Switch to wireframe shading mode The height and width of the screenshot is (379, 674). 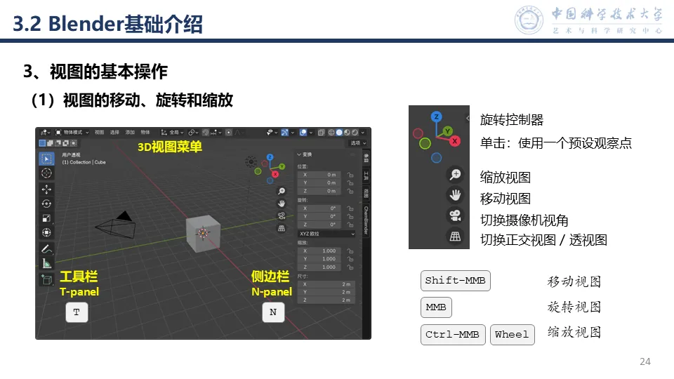click(331, 133)
